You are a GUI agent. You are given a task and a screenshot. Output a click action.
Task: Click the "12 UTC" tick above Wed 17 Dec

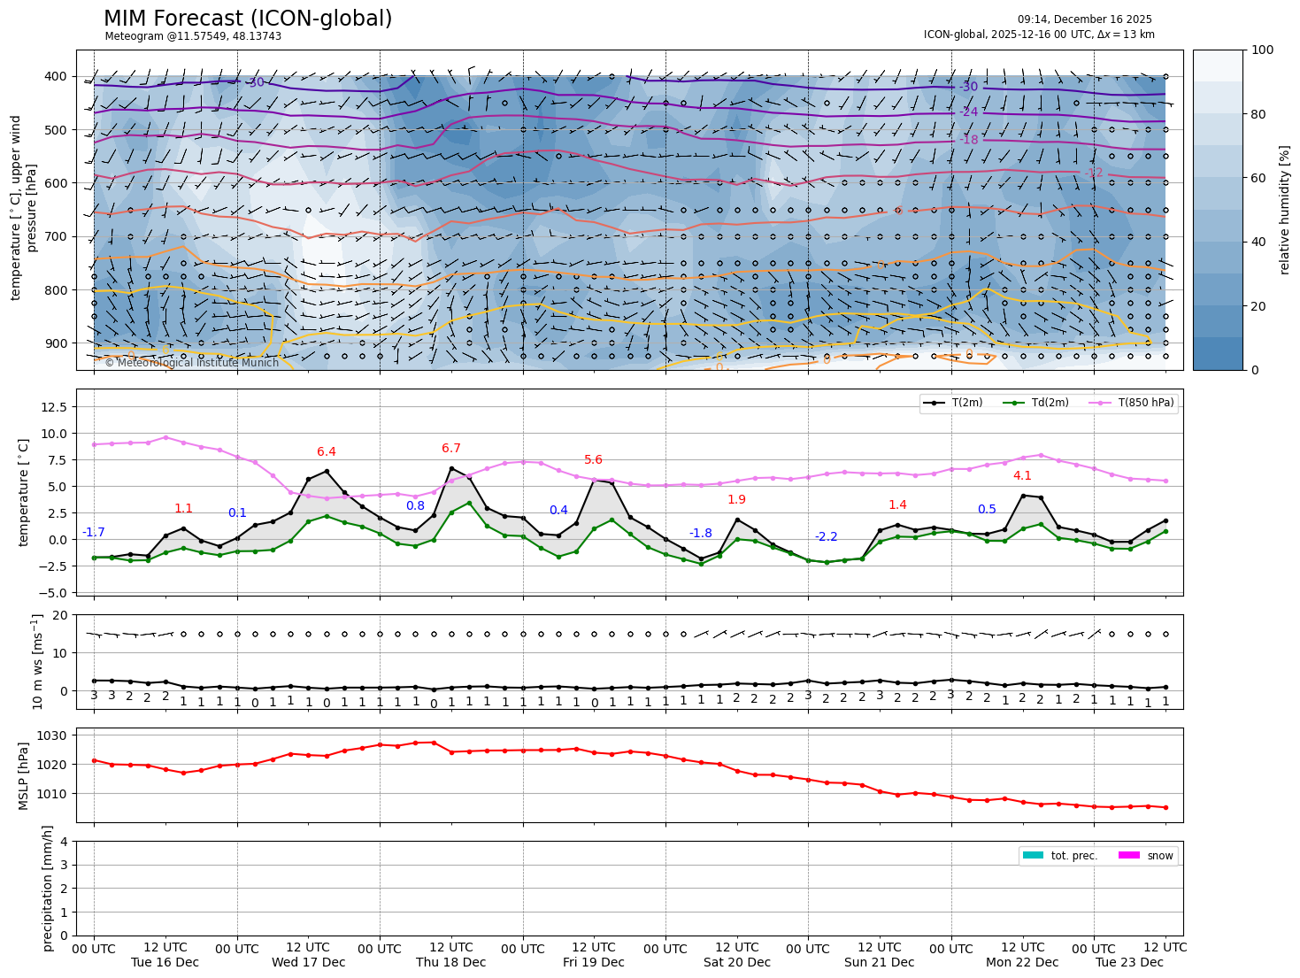click(308, 949)
